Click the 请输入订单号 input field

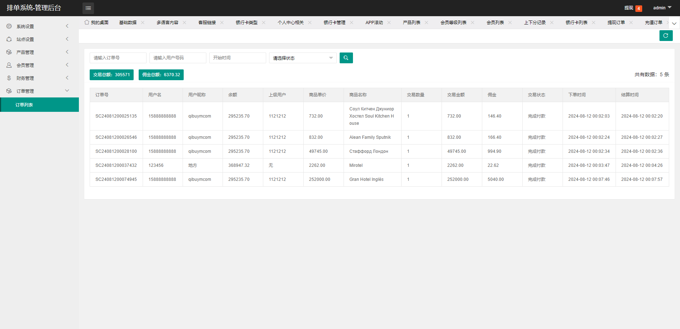(x=118, y=58)
